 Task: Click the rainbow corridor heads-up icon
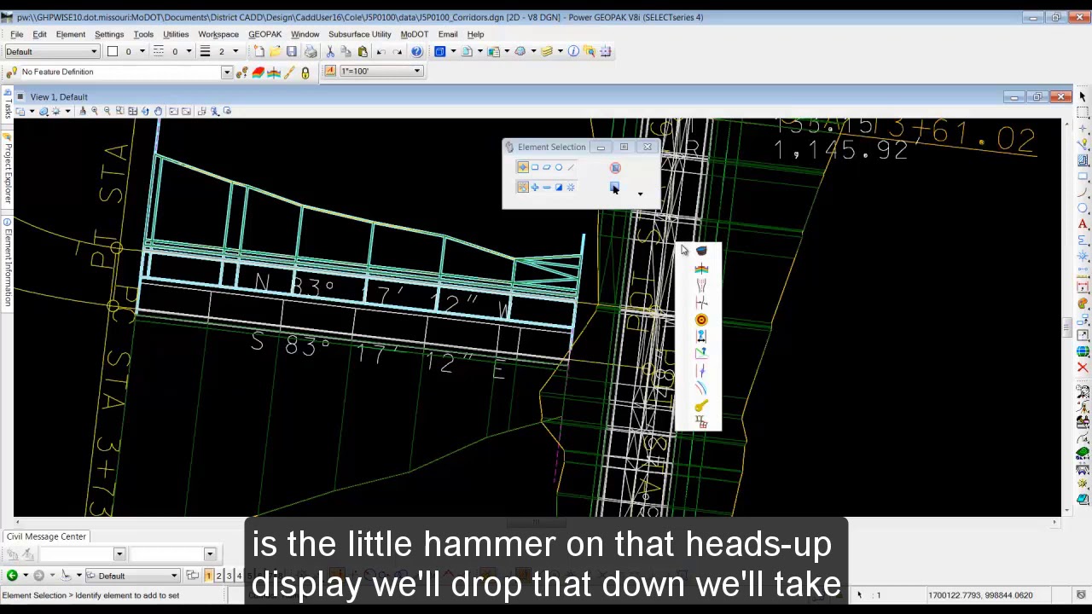pyautogui.click(x=701, y=269)
